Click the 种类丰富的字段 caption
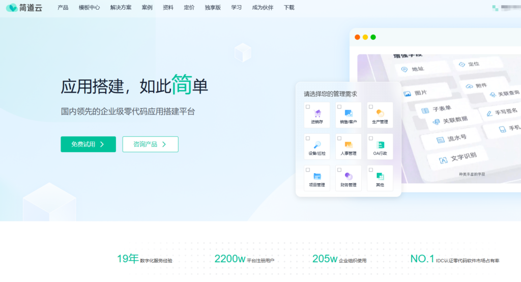This screenshot has width=521, height=282. tap(472, 174)
